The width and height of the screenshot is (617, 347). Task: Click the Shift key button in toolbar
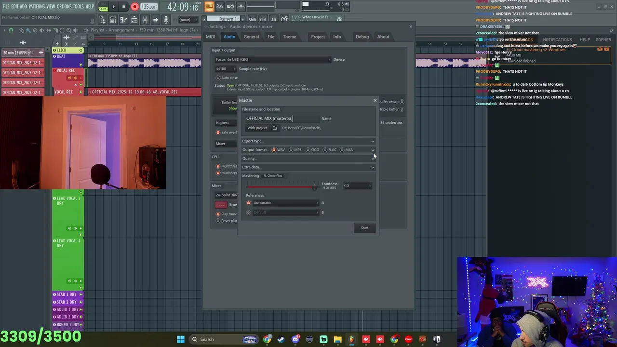tap(253, 20)
